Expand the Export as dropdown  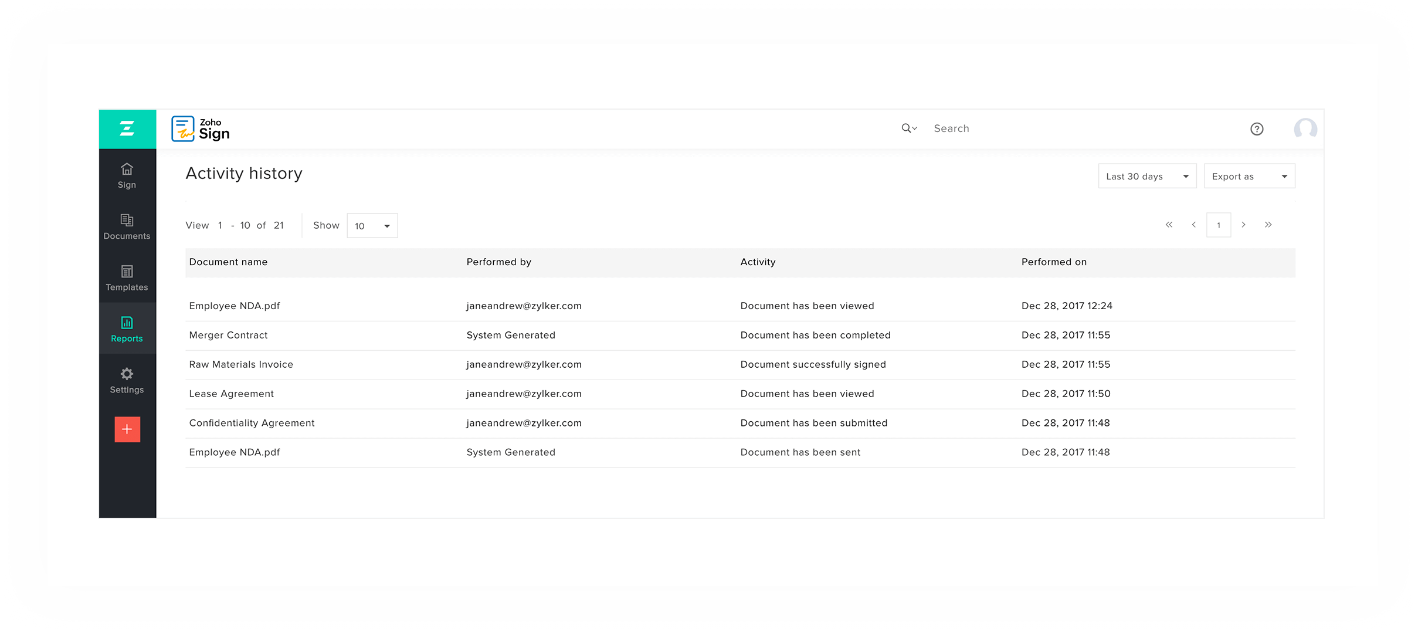(x=1249, y=177)
